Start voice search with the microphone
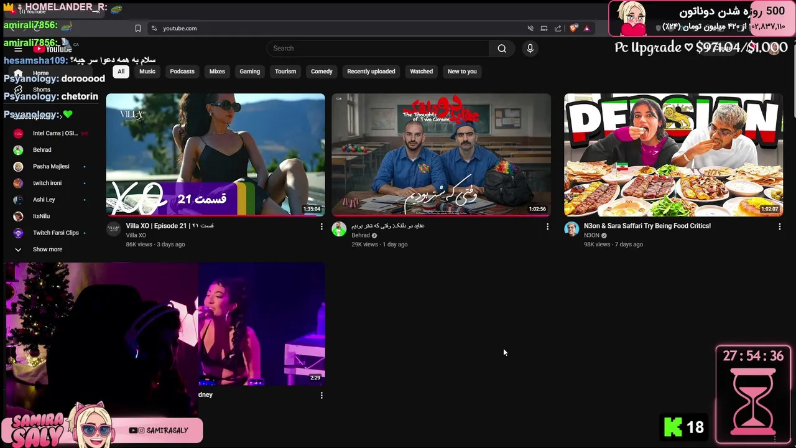The width and height of the screenshot is (796, 448). (530, 49)
